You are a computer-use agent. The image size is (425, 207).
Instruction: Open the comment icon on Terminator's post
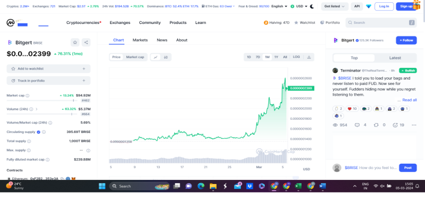pos(357,125)
